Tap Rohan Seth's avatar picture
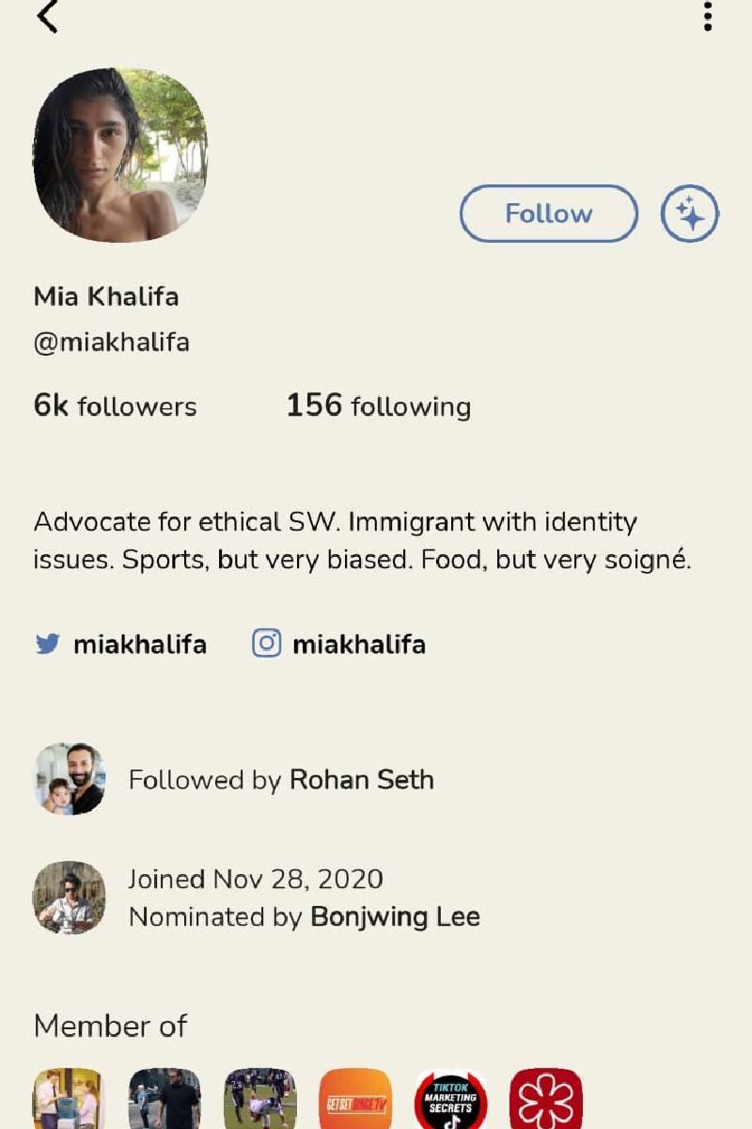The height and width of the screenshot is (1129, 752). point(70,779)
